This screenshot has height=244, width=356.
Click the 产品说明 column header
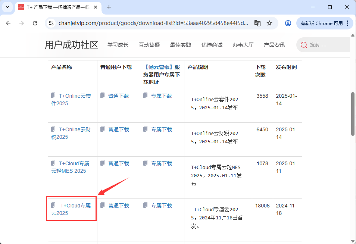pyautogui.click(x=198, y=67)
